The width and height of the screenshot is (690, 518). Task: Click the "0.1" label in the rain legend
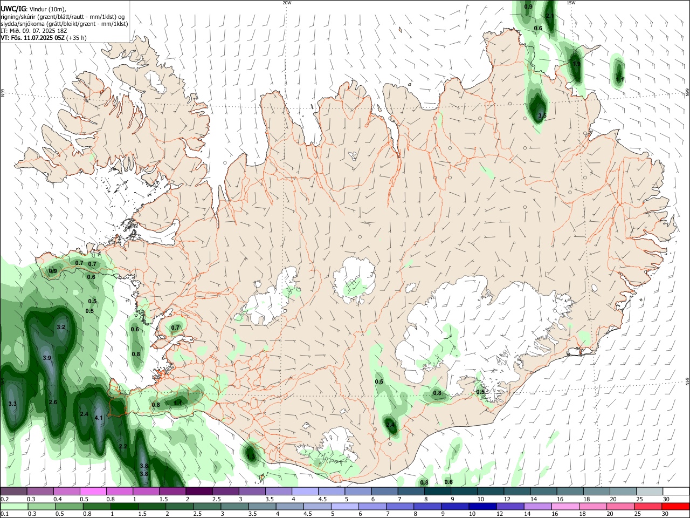click(x=4, y=514)
